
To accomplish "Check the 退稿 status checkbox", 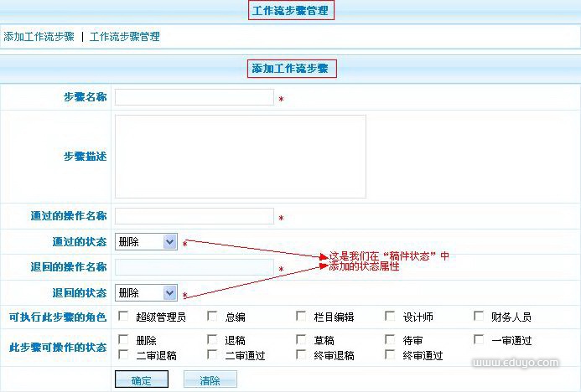I will point(213,340).
